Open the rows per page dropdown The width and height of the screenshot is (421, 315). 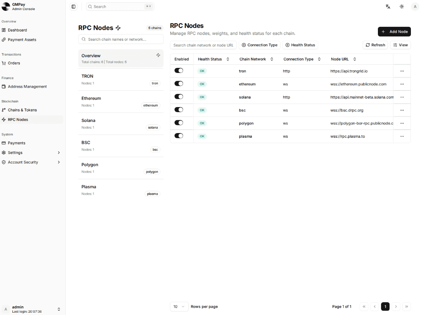pos(179,306)
